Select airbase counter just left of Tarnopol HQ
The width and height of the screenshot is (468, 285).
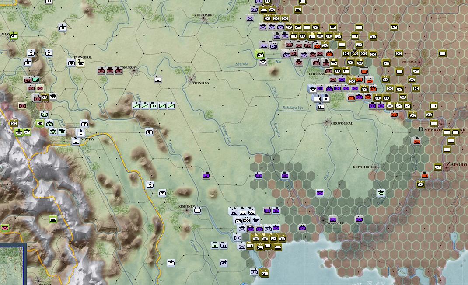(x=71, y=63)
